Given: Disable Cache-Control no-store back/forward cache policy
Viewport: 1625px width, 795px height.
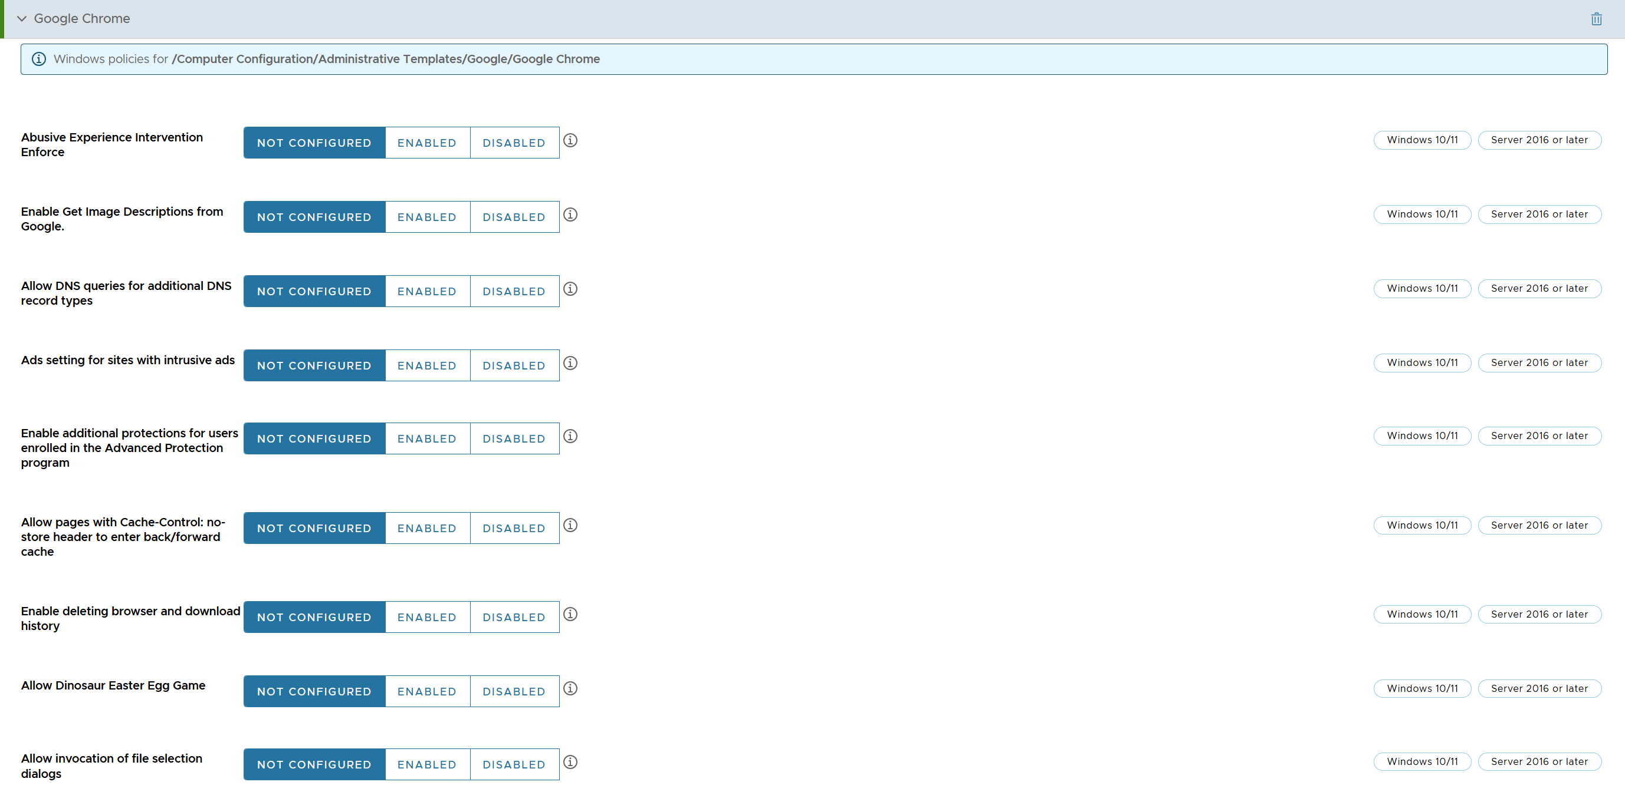Looking at the screenshot, I should click(x=514, y=529).
